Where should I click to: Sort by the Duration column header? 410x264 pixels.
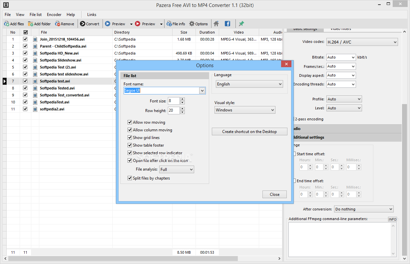[207, 32]
